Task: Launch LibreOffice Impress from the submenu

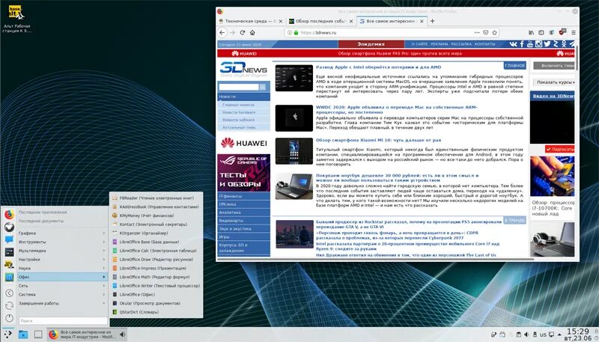Action: pyautogui.click(x=156, y=268)
